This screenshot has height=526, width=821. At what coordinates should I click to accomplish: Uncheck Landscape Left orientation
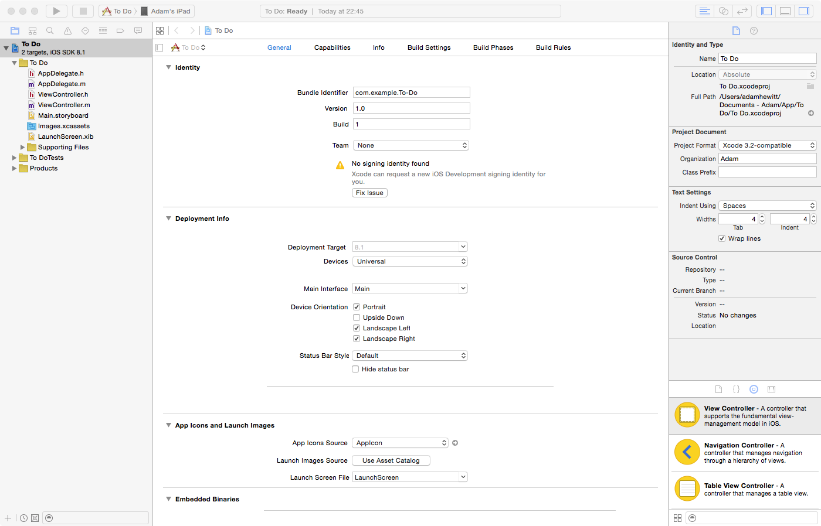point(356,328)
